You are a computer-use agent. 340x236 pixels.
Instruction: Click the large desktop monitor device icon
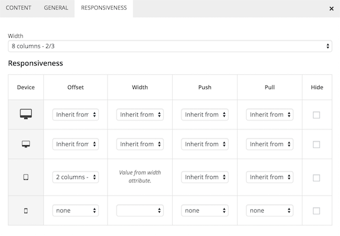click(x=26, y=114)
